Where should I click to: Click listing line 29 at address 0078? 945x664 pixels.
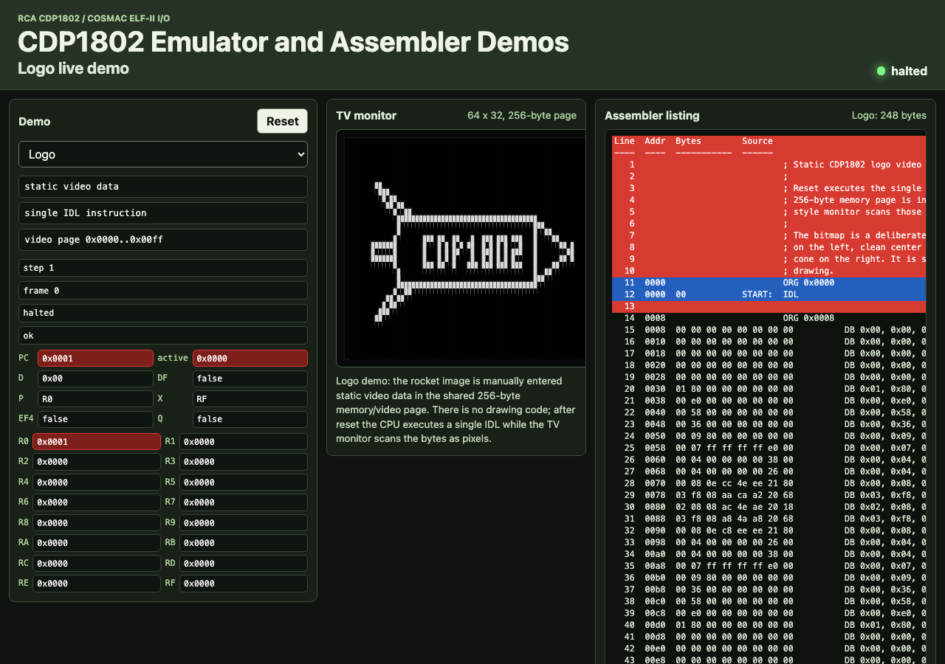[769, 495]
